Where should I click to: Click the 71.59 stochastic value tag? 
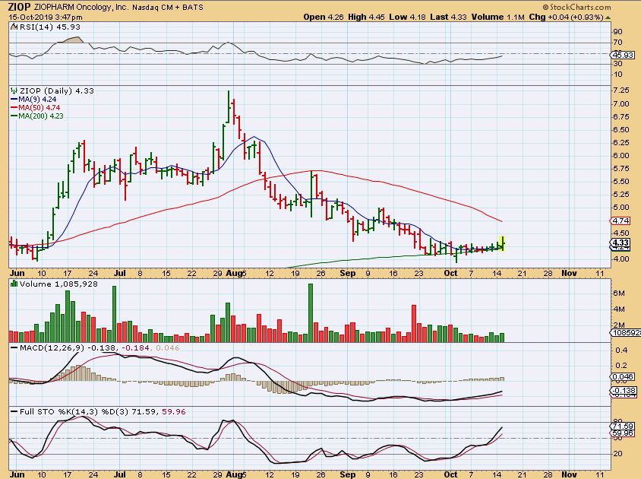click(623, 426)
